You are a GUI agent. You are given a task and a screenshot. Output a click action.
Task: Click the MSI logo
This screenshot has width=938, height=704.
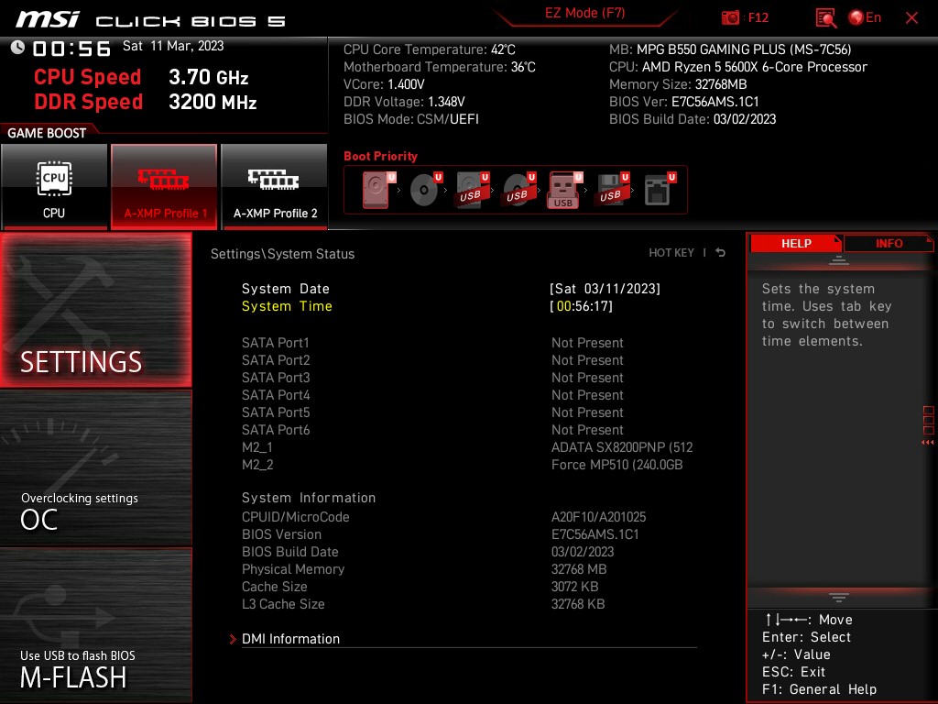pyautogui.click(x=48, y=19)
